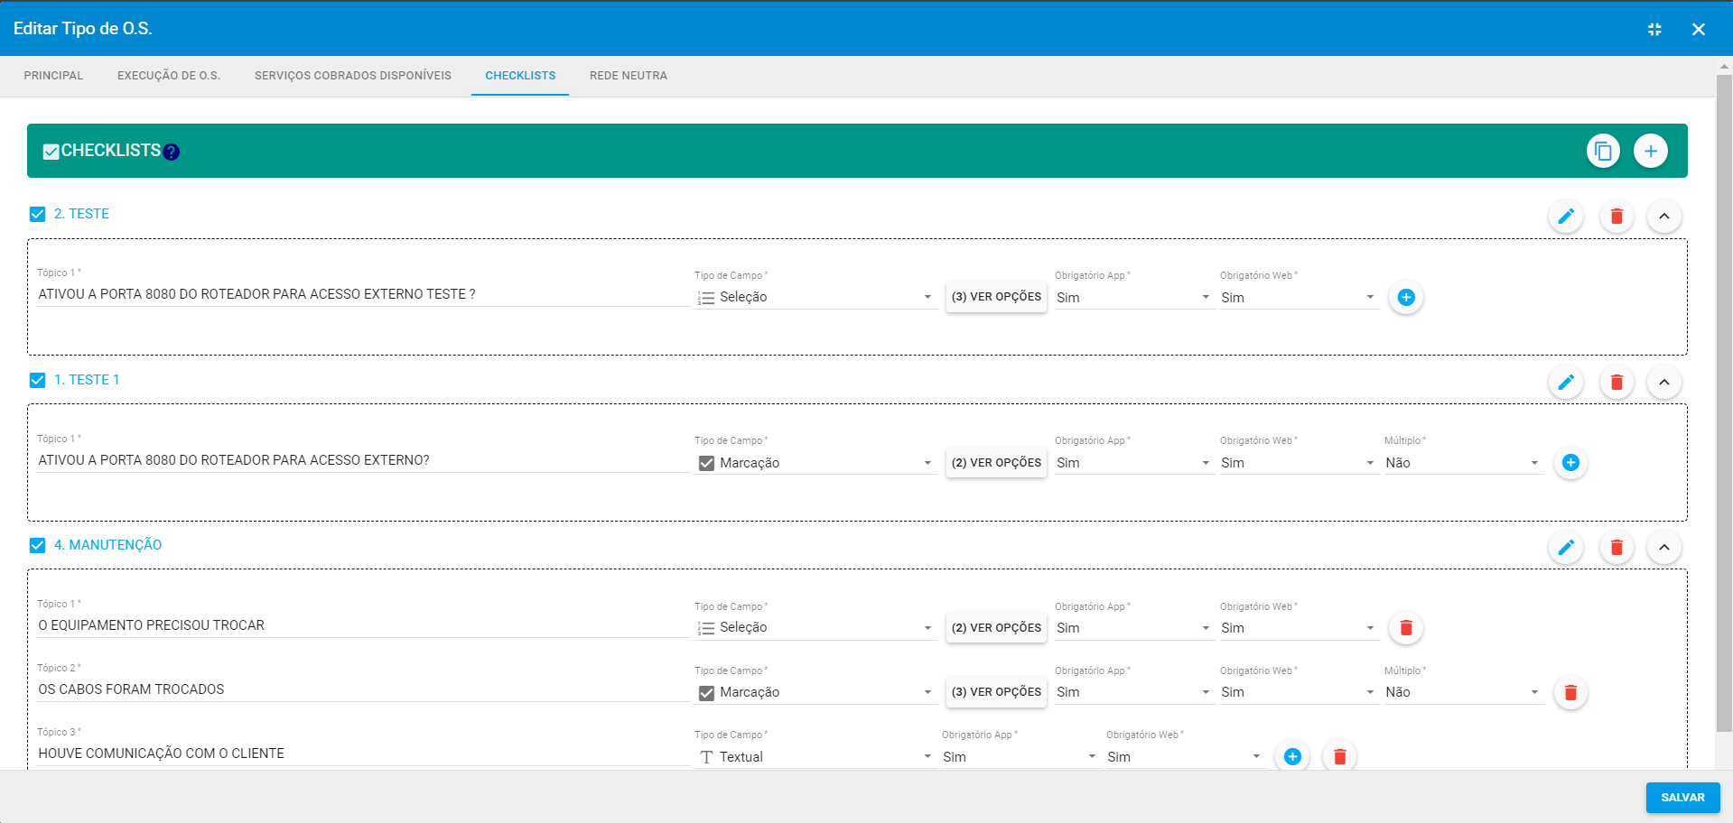The width and height of the screenshot is (1733, 823).
Task: Open the CHECKLISTS help question mark icon
Action: pos(172,152)
